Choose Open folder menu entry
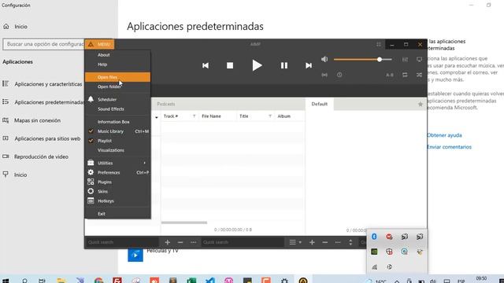The image size is (504, 283). click(109, 86)
